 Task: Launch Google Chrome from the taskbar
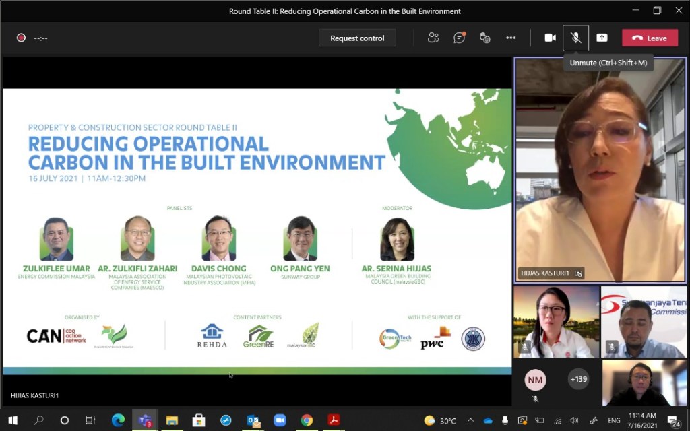(307, 420)
